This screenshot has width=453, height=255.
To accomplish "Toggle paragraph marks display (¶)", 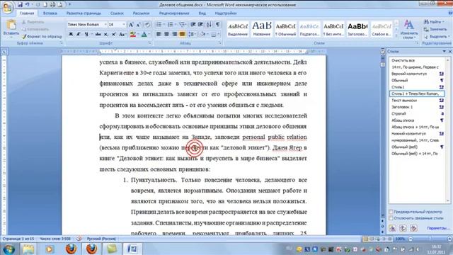I will 218,25.
